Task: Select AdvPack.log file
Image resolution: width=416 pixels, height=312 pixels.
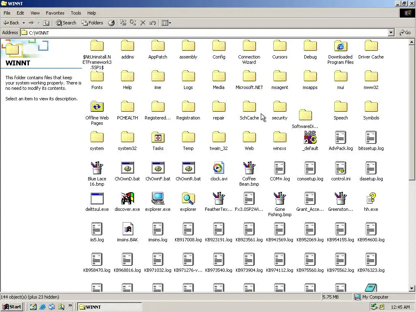Action: coord(341,141)
